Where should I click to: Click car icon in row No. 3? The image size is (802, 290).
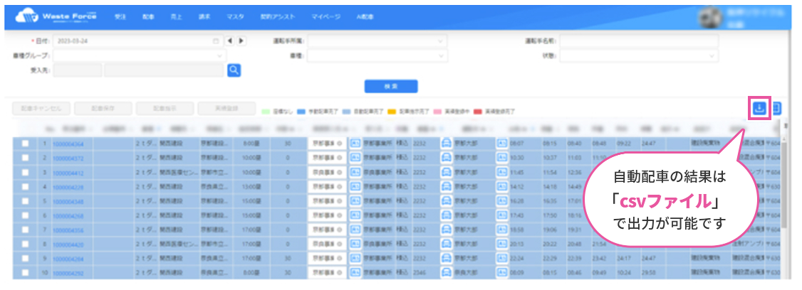[x=446, y=173]
